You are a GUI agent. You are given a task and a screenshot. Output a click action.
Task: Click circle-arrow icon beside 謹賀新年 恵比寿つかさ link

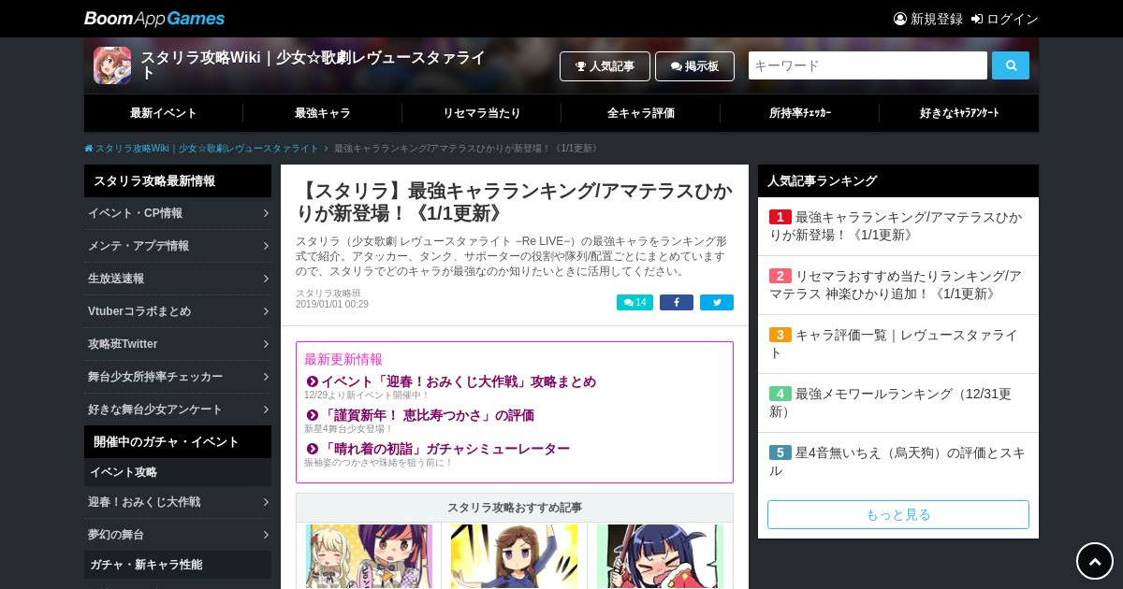(313, 415)
